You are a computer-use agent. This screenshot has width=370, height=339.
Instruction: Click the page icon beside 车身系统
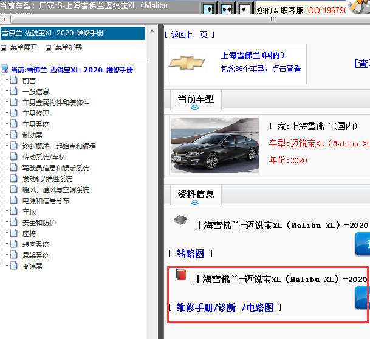pos(14,124)
